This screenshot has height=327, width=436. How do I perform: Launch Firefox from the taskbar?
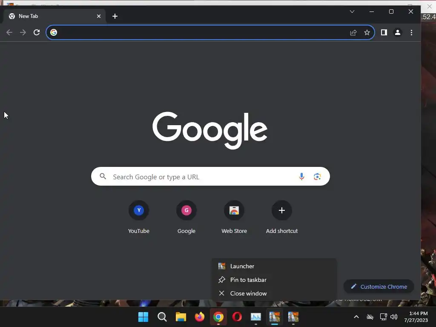click(200, 317)
